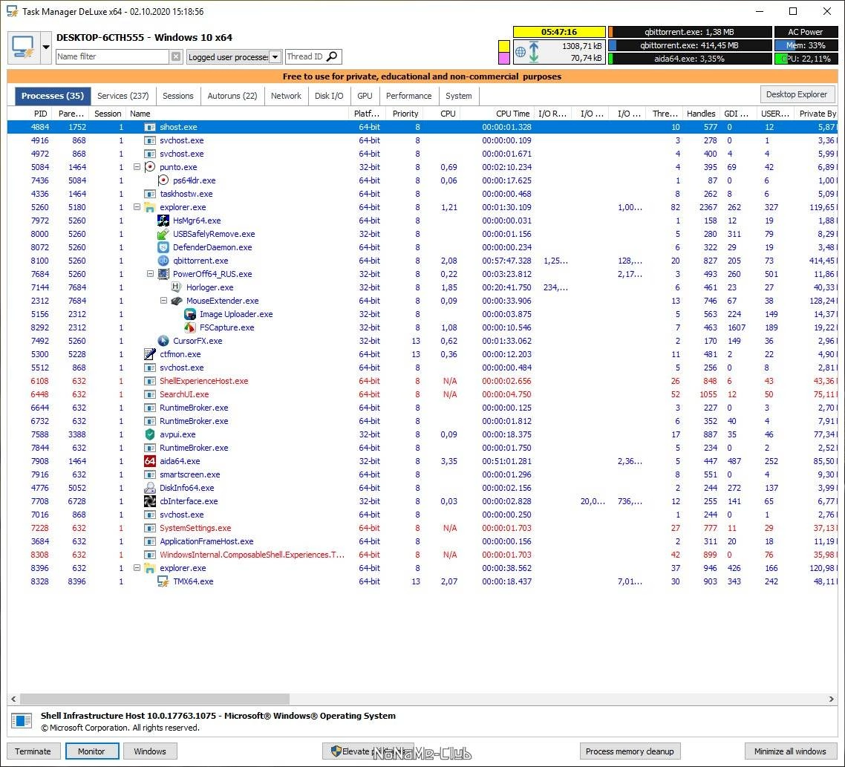
Task: Click the TMX64.exe process icon
Action: [x=163, y=581]
